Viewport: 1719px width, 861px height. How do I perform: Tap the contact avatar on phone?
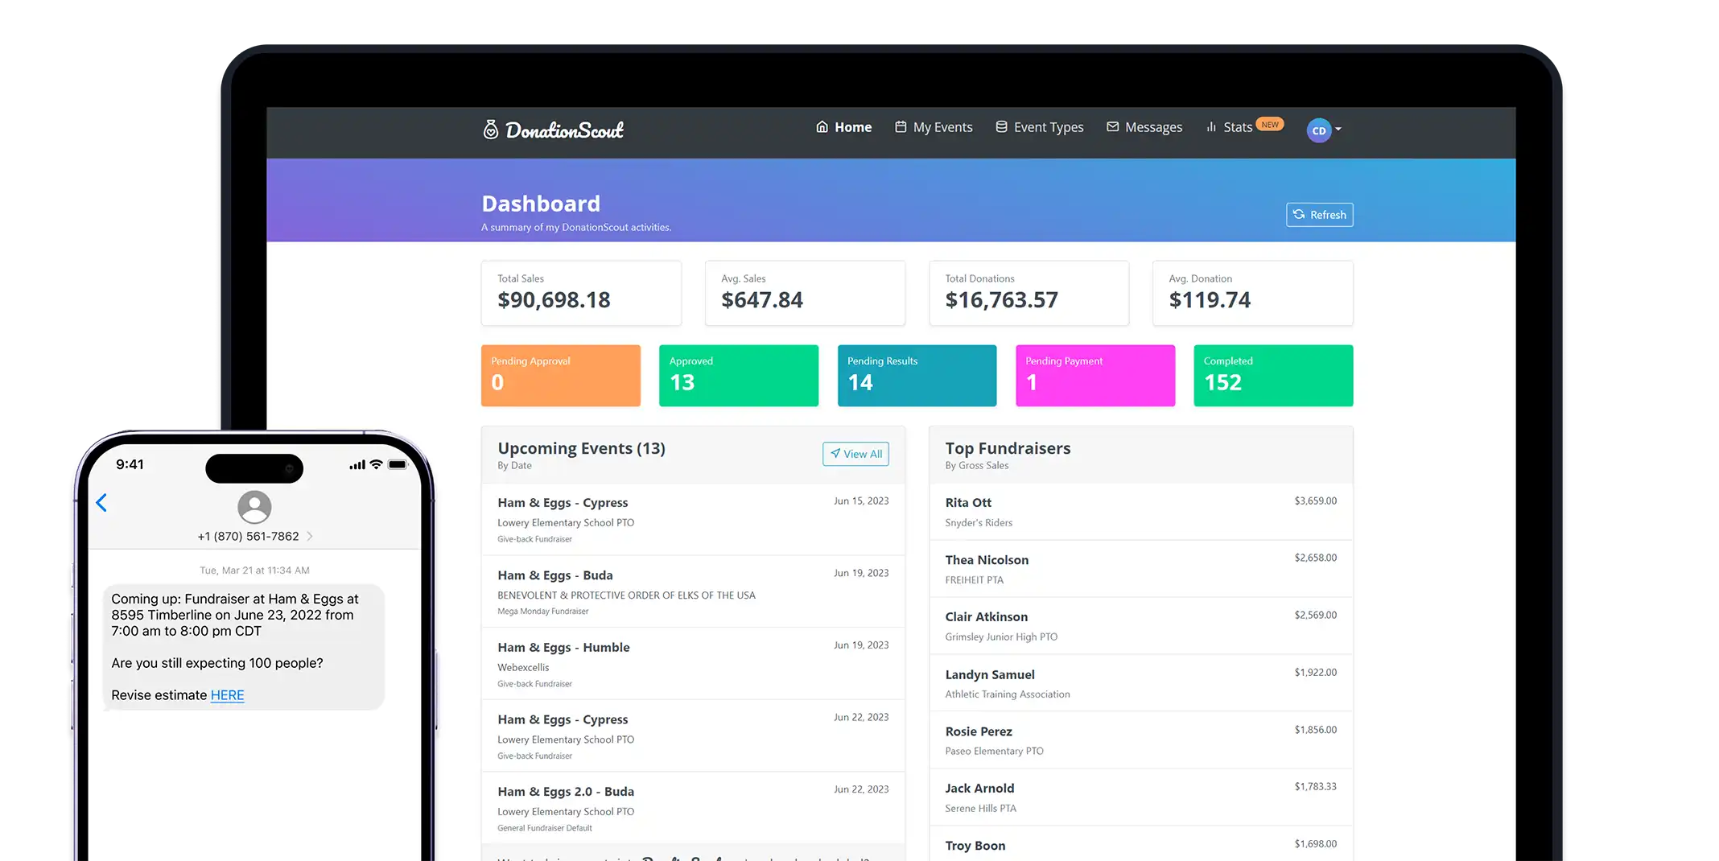point(254,507)
